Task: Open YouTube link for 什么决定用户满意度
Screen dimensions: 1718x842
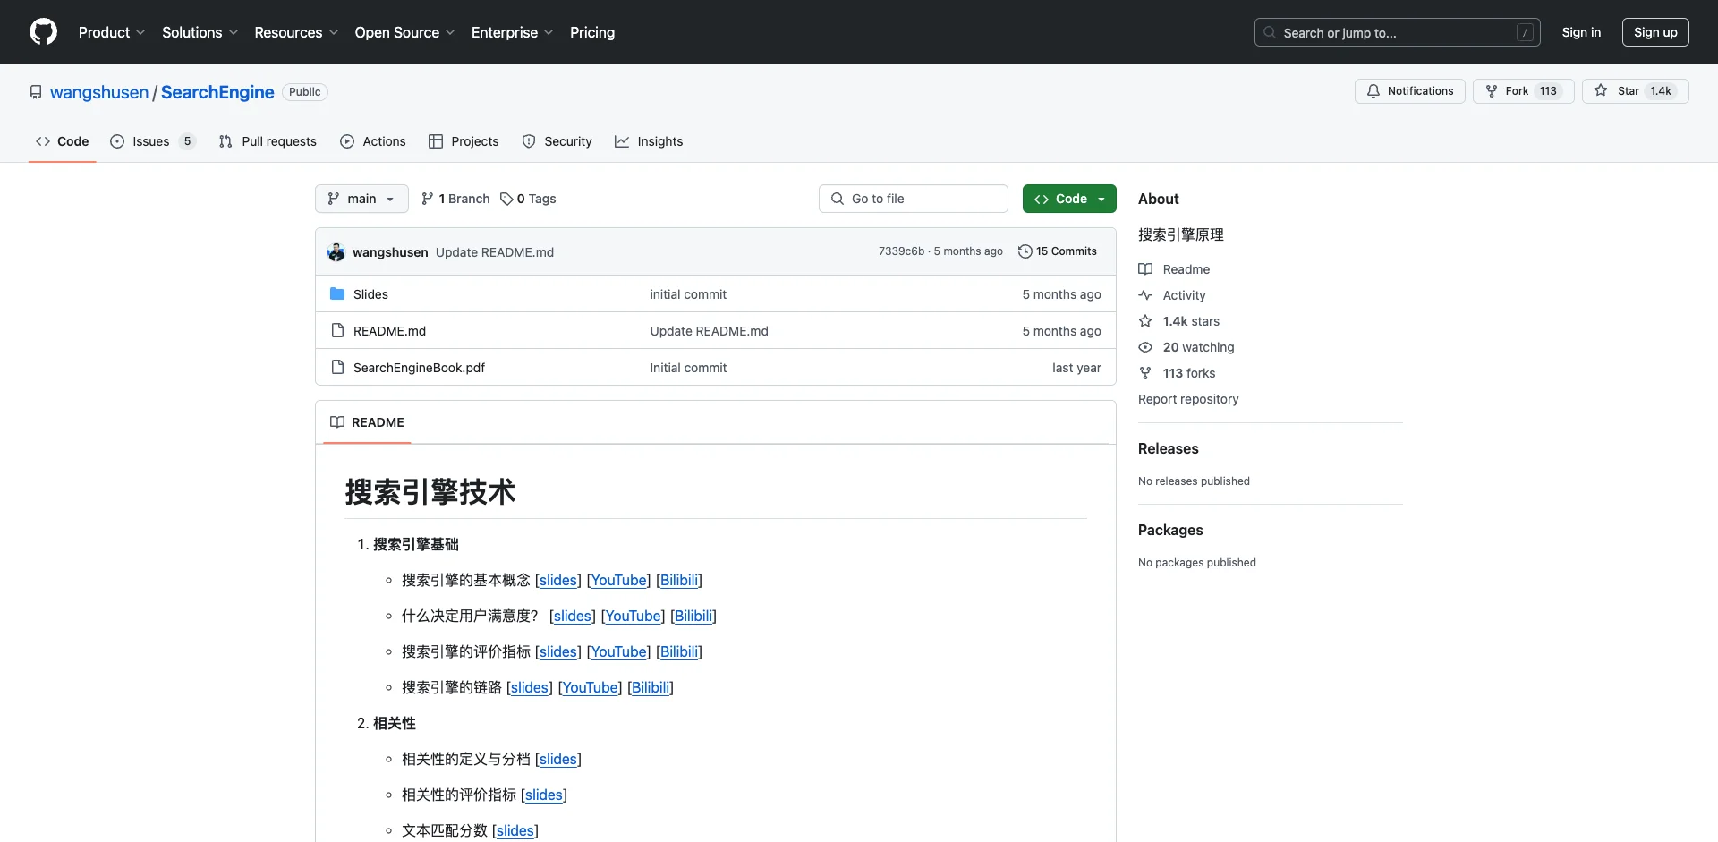Action: (633, 616)
